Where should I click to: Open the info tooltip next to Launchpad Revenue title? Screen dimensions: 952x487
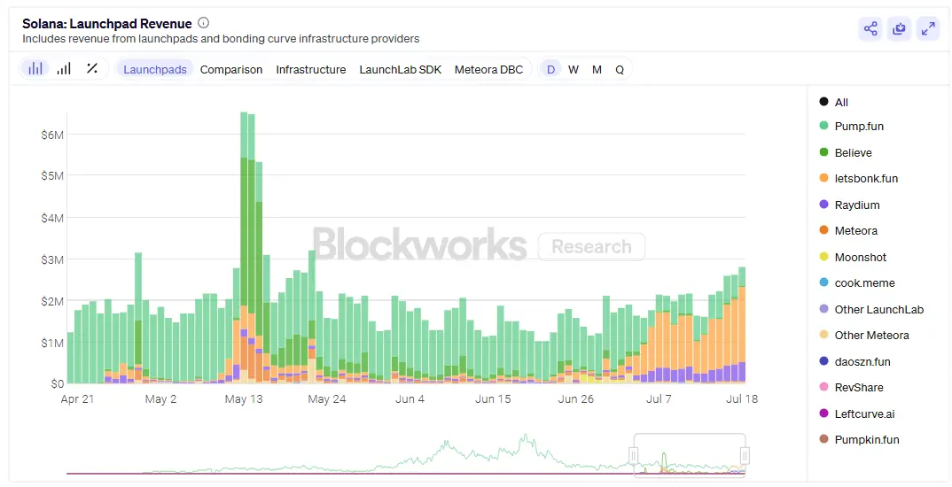203,23
